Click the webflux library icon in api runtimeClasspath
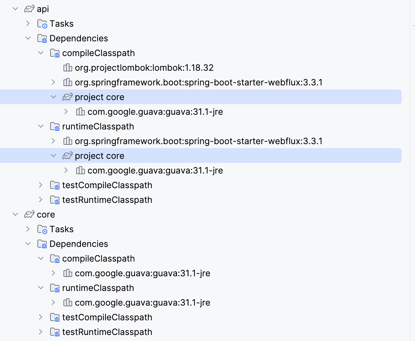This screenshot has width=415, height=341. tap(68, 141)
